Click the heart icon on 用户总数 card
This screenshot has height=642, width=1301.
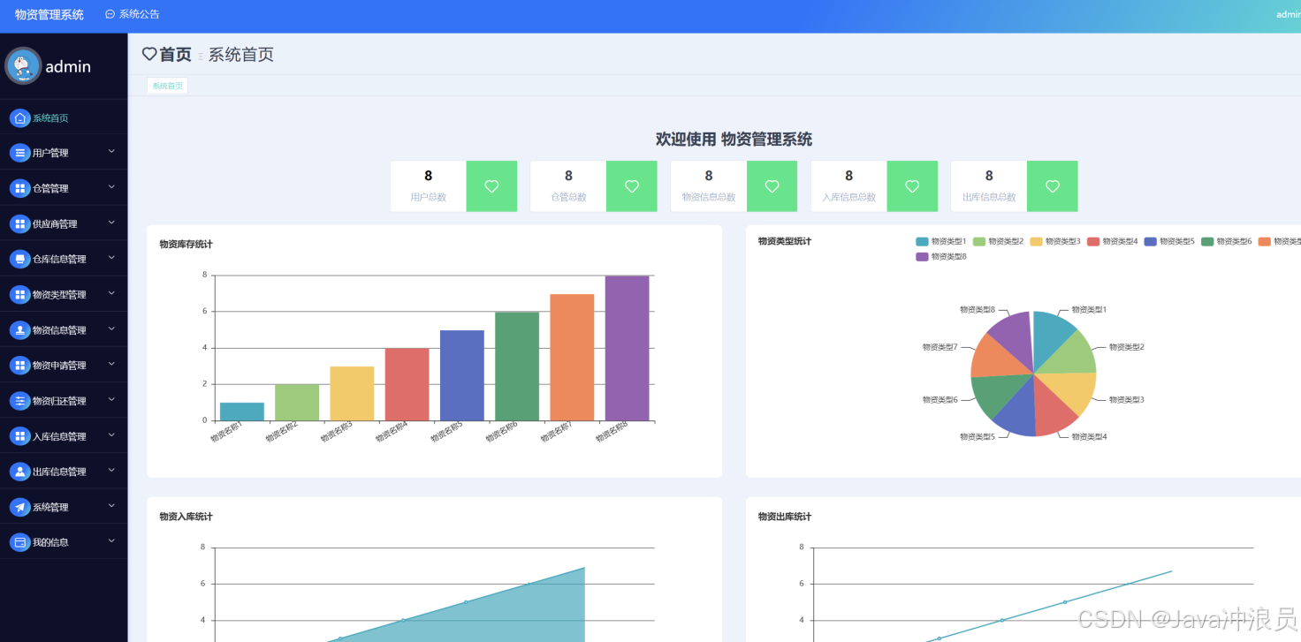[491, 186]
